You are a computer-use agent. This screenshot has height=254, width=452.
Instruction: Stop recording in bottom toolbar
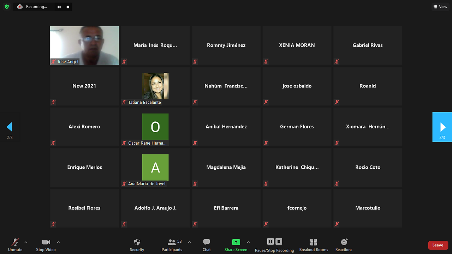279,241
